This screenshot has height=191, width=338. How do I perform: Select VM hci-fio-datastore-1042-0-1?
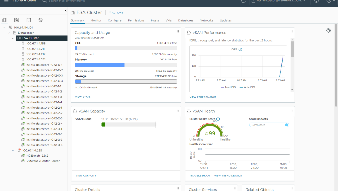click(x=44, y=65)
